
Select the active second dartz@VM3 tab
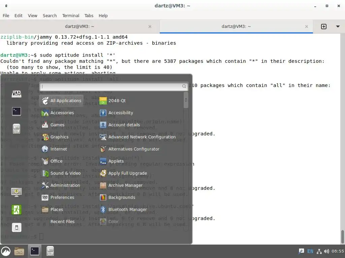pos(236,27)
